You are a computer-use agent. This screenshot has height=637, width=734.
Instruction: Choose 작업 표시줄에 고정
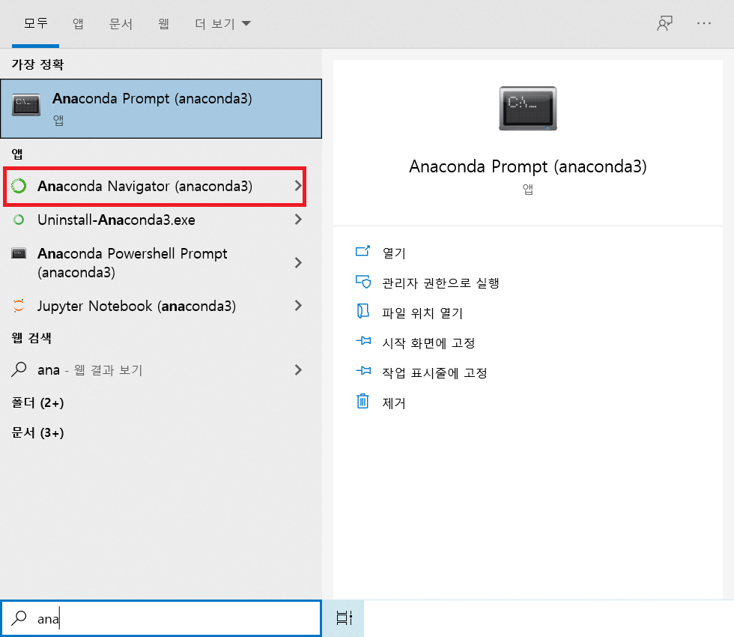[x=434, y=373]
